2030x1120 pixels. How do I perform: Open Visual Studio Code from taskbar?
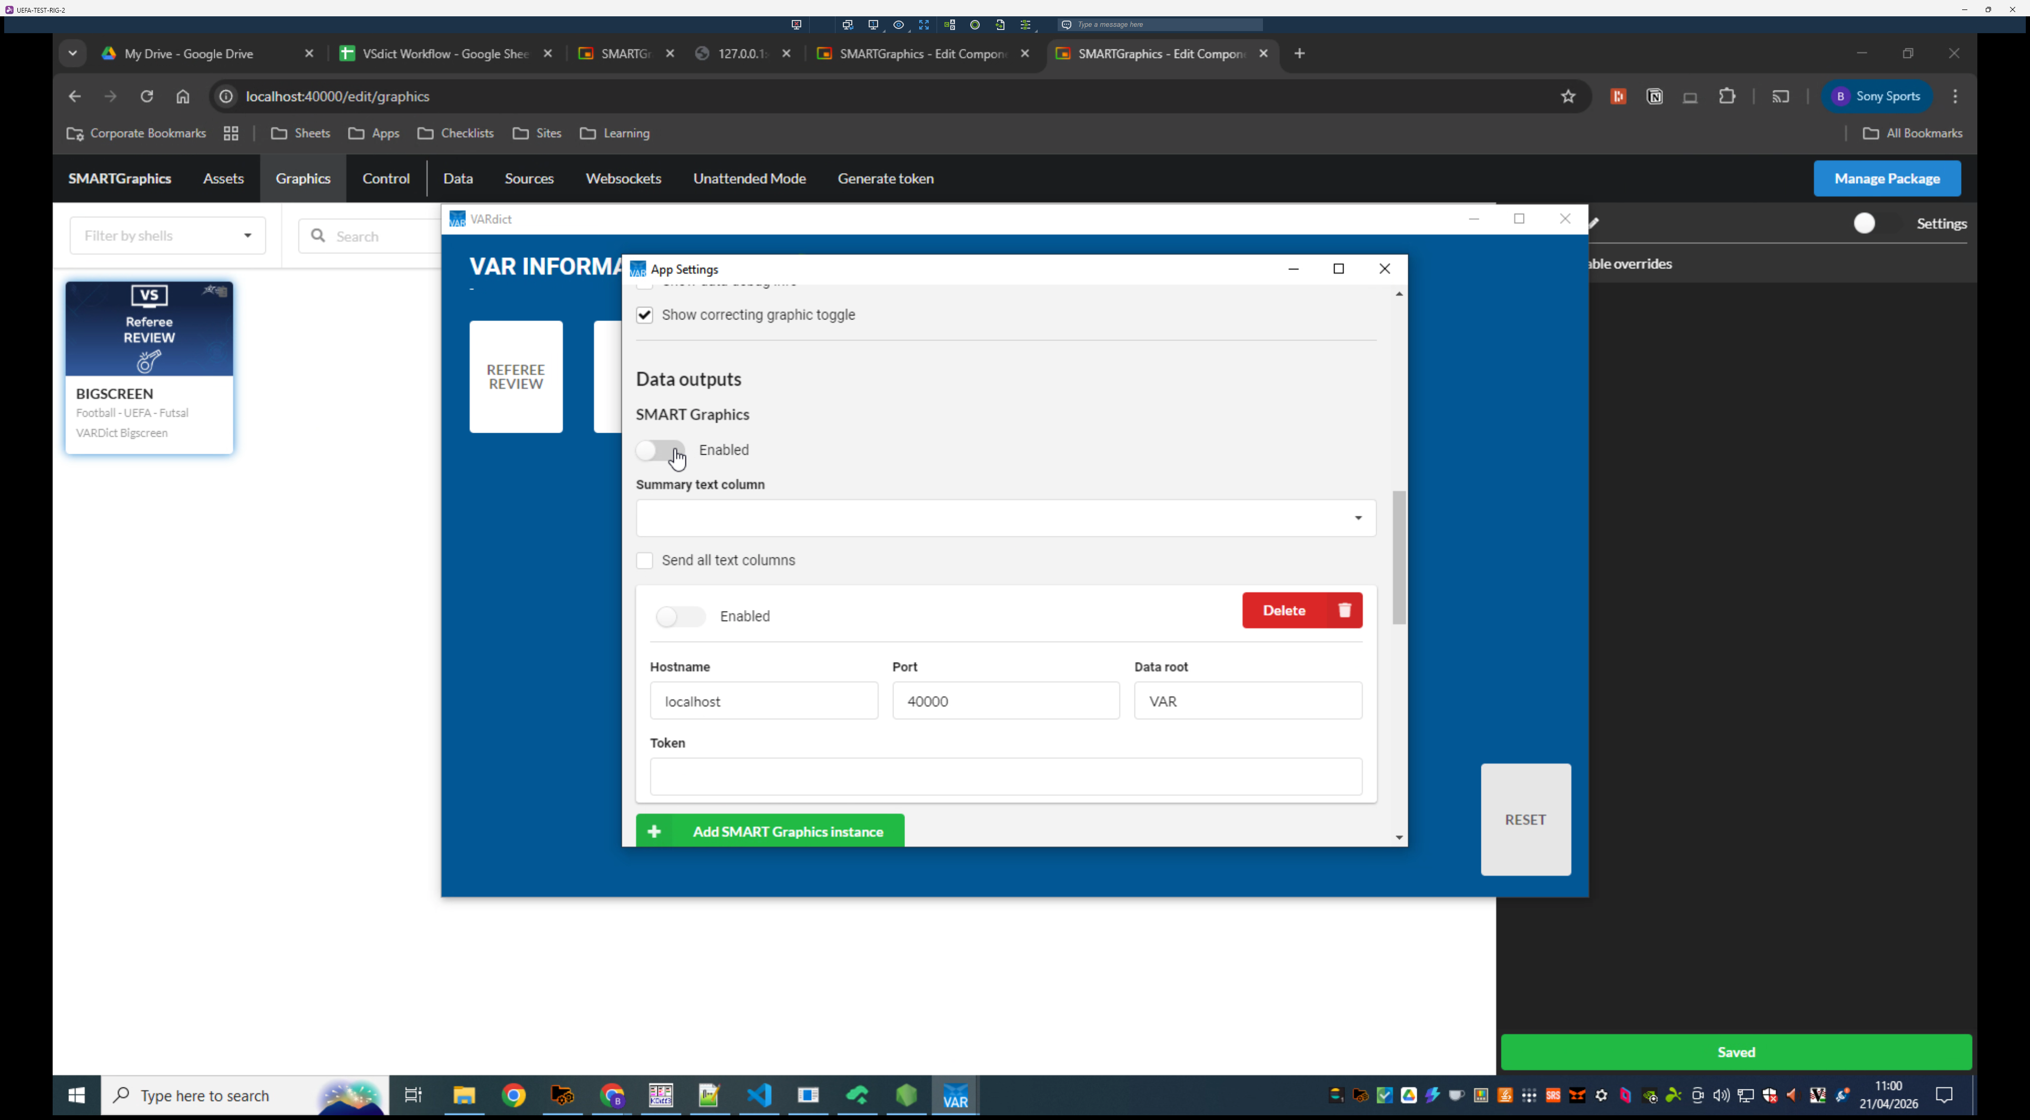pyautogui.click(x=759, y=1096)
